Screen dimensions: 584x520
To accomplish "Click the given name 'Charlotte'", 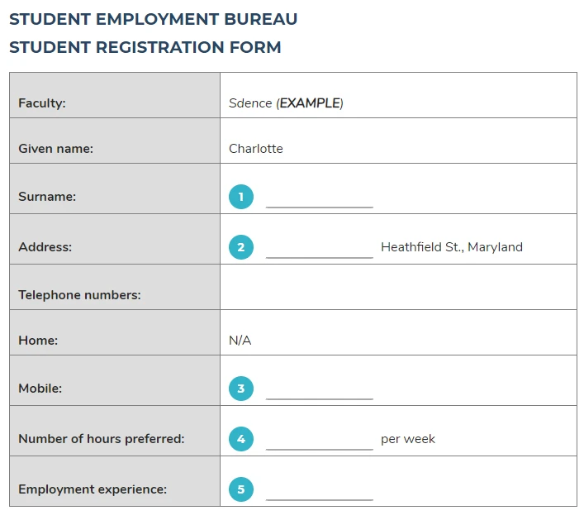I will coord(256,148).
